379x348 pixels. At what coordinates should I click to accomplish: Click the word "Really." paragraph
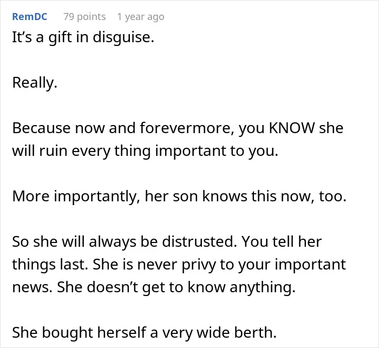coord(35,83)
